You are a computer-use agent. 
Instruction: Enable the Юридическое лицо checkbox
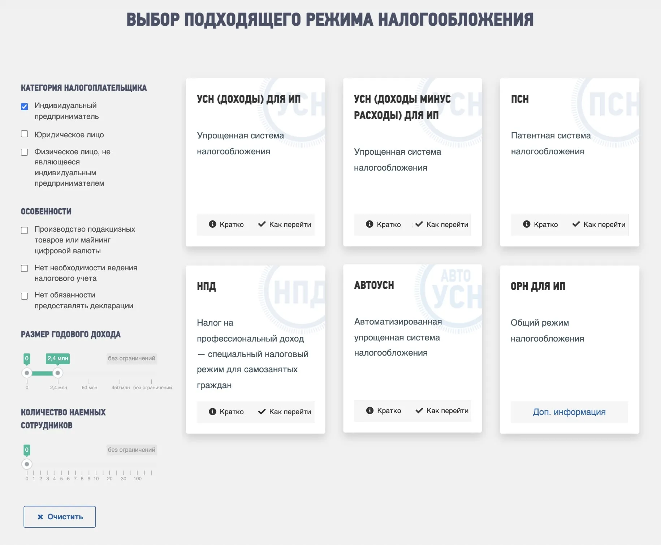[x=25, y=134]
